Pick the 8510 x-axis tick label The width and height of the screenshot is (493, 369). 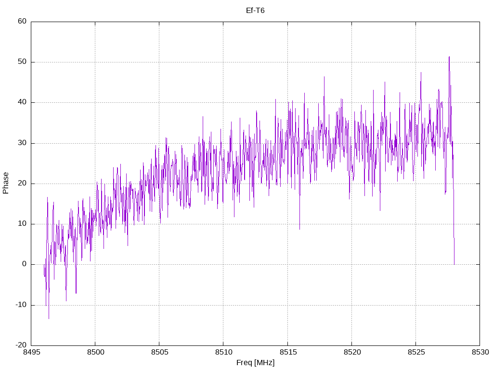pyautogui.click(x=223, y=353)
